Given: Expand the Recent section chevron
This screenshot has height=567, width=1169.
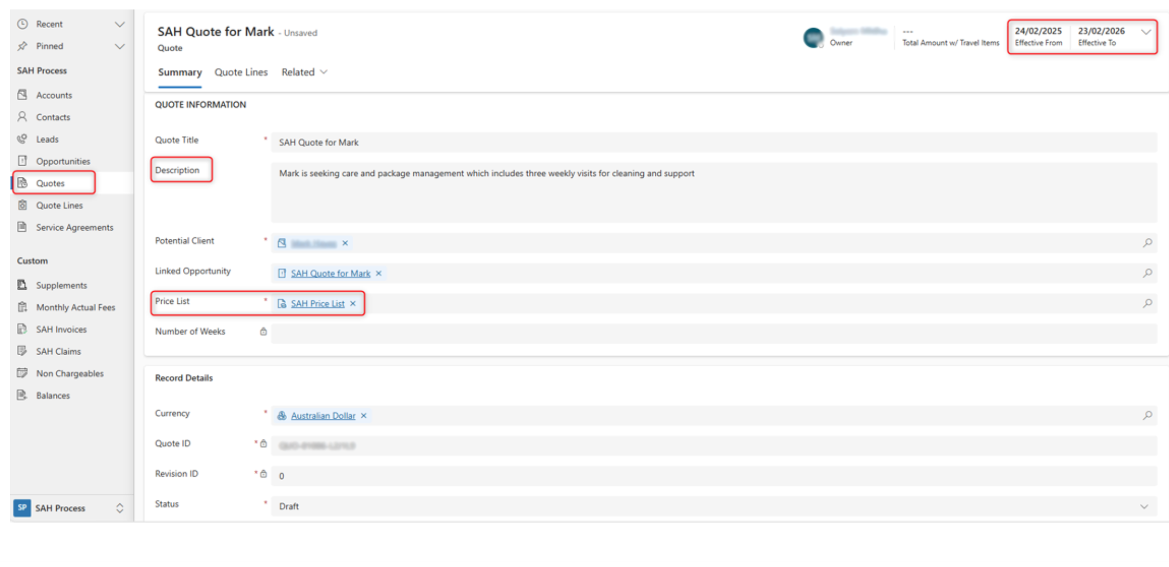Looking at the screenshot, I should click(119, 24).
